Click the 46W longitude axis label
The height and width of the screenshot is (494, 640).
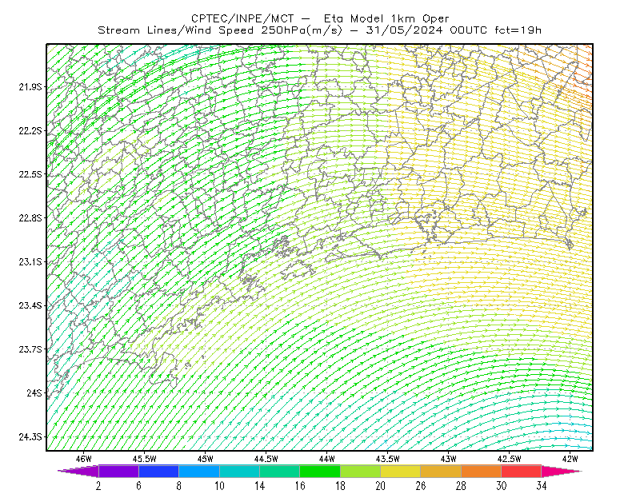84,459
